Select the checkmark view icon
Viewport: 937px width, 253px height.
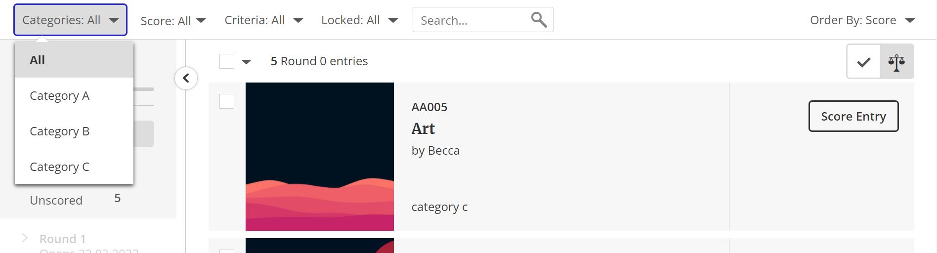(x=863, y=62)
